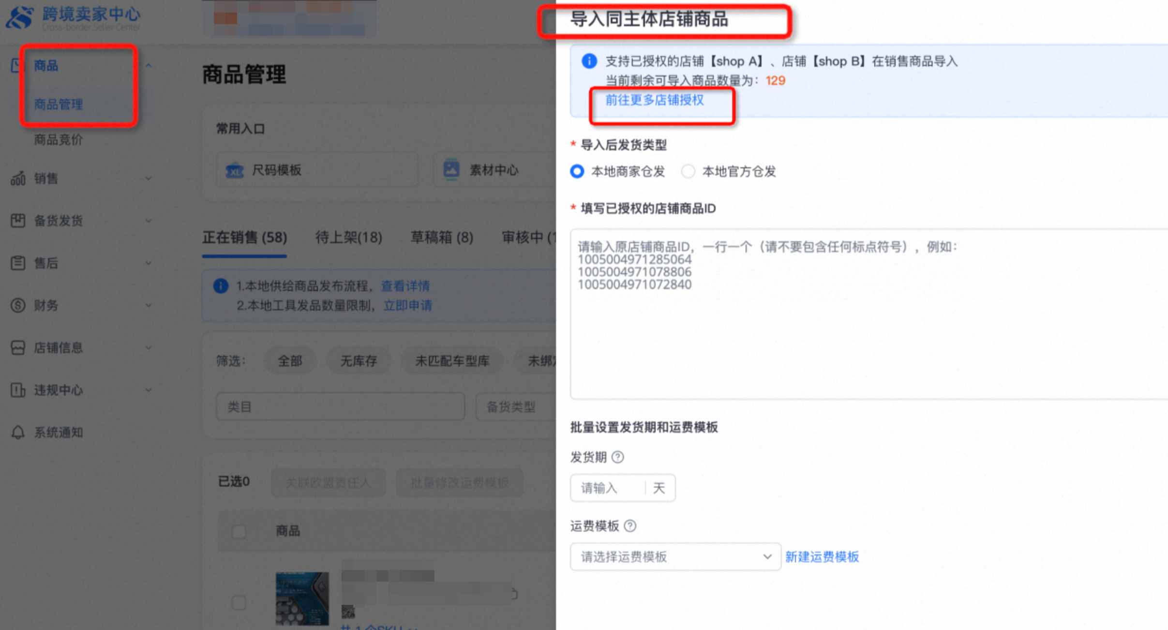Click the 前往更多店铺授权 link
Image resolution: width=1168 pixels, height=630 pixels.
(654, 100)
